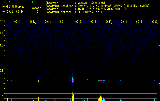
Task: Click the 1.1 kHz axis label
Action: pyautogui.click(x=2, y=33)
